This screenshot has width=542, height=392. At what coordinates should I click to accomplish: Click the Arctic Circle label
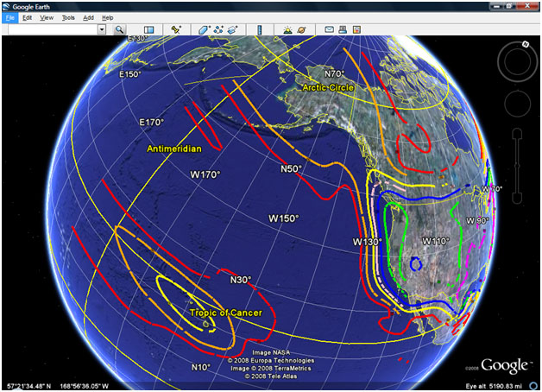coord(328,87)
